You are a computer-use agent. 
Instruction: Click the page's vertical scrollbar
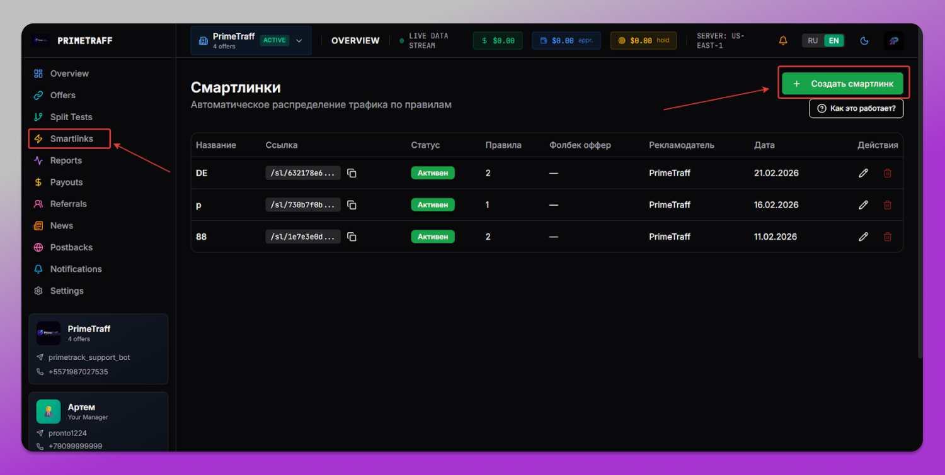coord(920,208)
